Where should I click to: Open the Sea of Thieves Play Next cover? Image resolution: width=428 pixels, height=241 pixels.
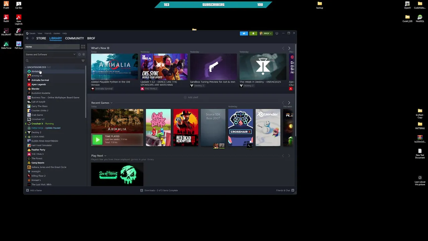pos(117,174)
